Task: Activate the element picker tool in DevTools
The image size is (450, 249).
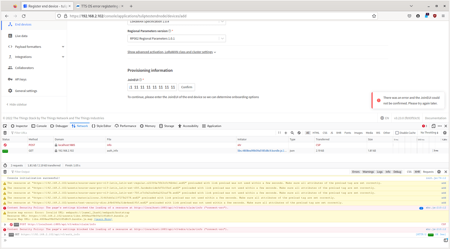Action: [x=5, y=126]
